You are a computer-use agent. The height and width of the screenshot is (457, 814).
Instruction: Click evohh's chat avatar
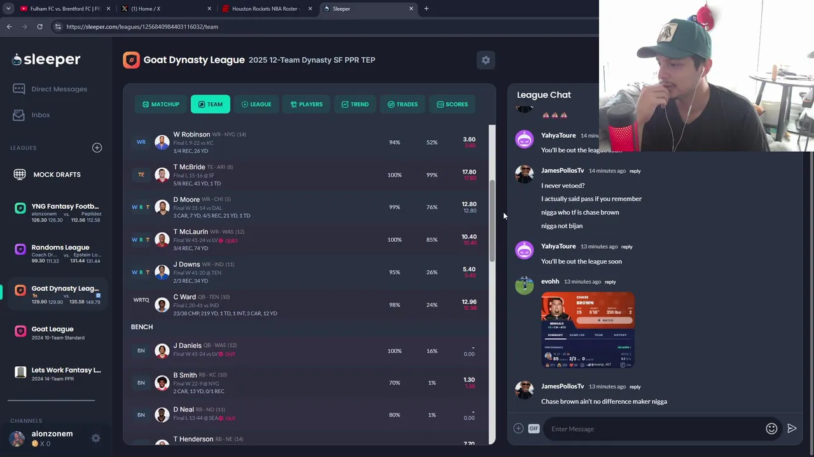tap(525, 286)
